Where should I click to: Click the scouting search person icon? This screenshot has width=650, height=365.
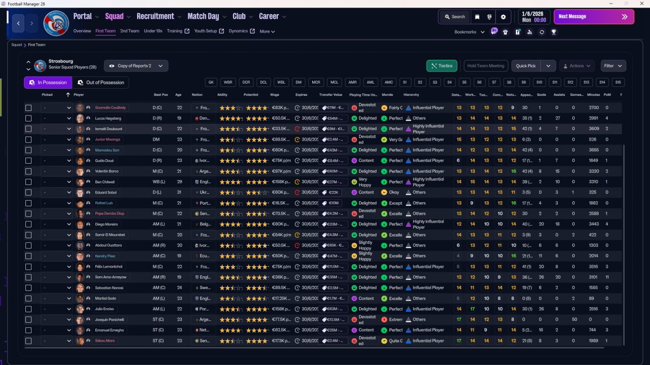530,32
